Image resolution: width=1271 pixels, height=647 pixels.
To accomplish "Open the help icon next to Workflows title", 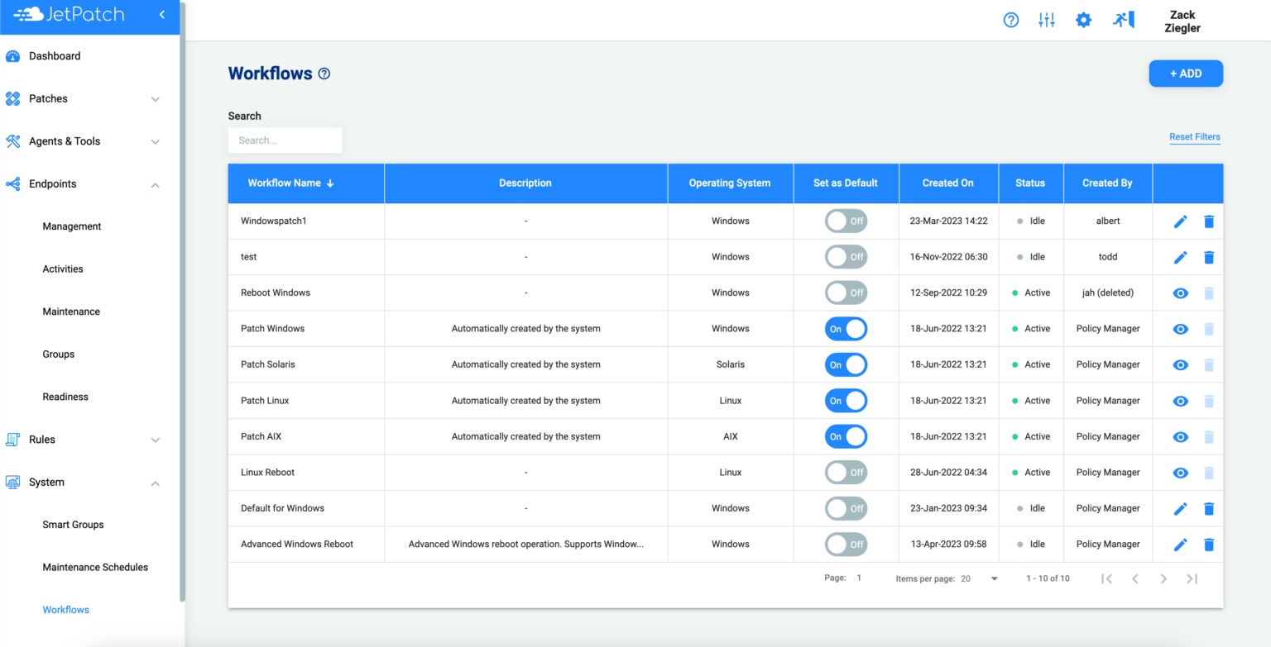I will pos(324,74).
